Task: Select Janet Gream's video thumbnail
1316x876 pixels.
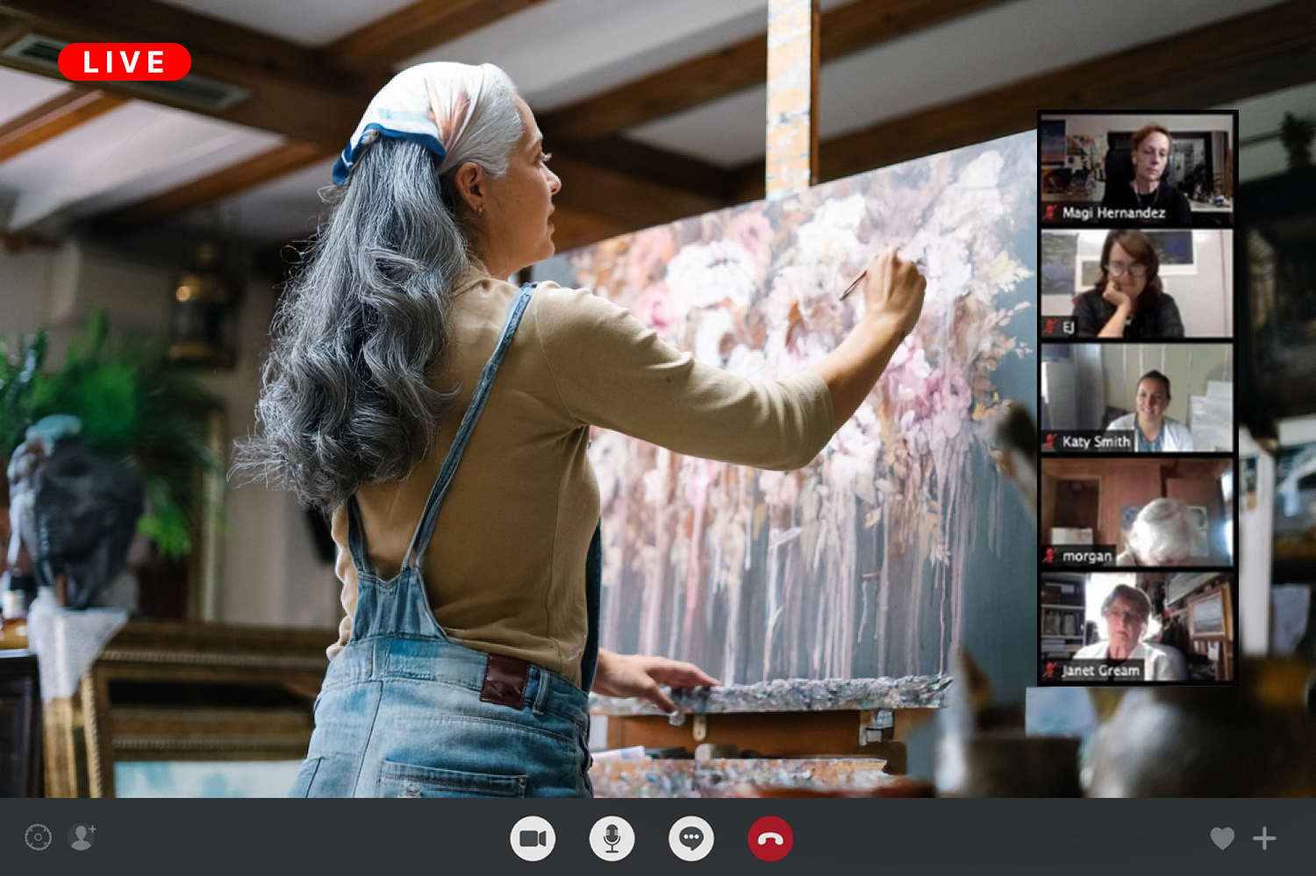Action: (x=1136, y=626)
